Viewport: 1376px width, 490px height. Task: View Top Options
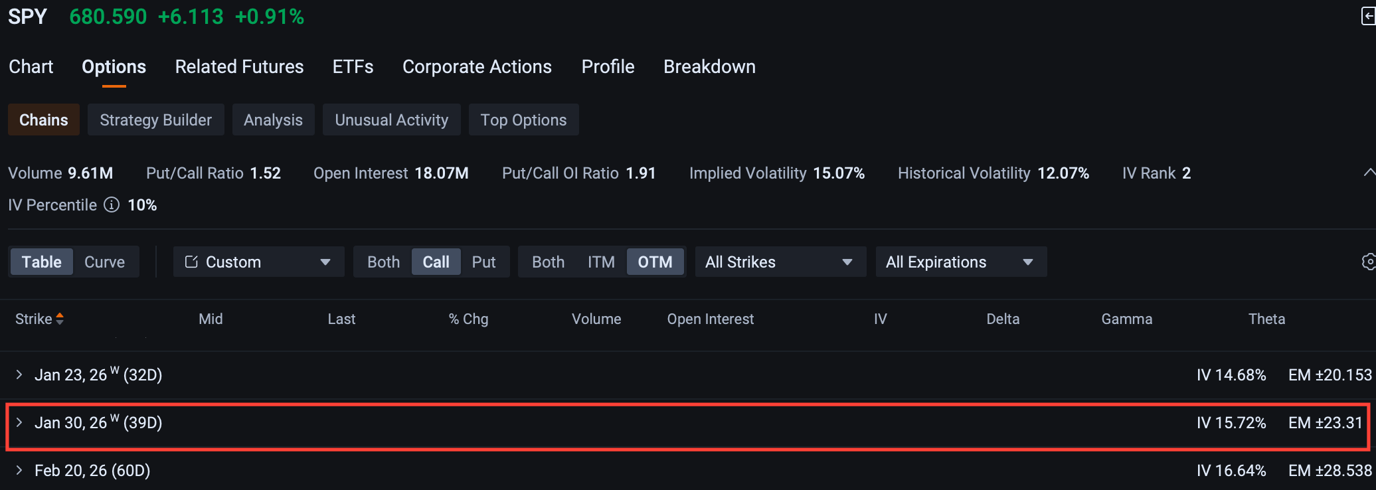[x=524, y=120]
